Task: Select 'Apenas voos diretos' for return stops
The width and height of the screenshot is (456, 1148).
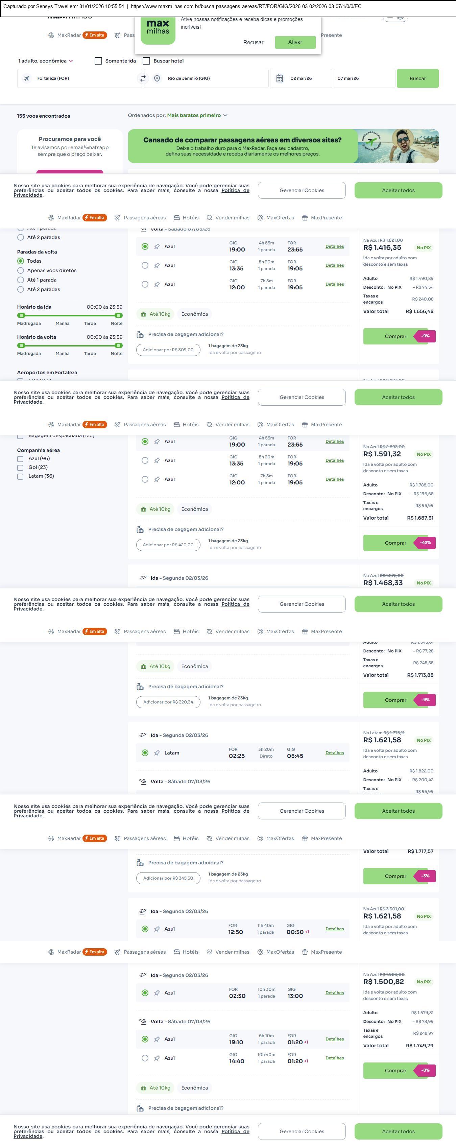Action: tap(21, 270)
